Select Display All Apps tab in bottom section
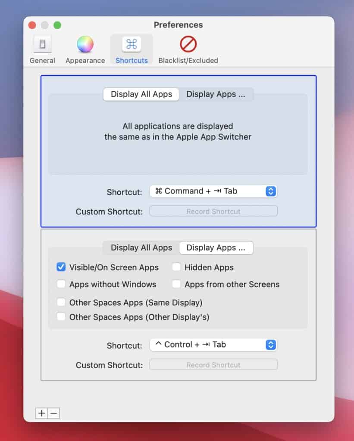Image resolution: width=354 pixels, height=441 pixels. 141,248
